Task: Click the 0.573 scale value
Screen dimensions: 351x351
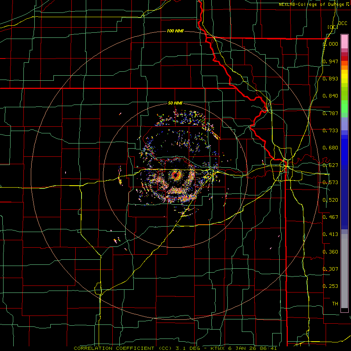Action: 330,183
